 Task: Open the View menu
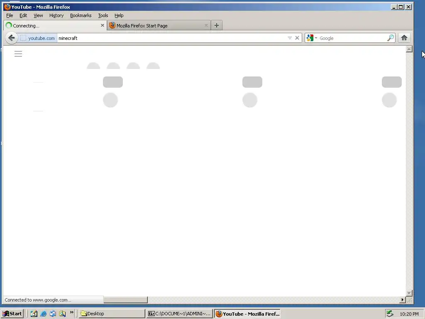(x=38, y=15)
